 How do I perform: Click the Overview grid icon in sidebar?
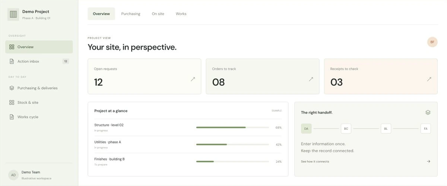[x=12, y=47]
